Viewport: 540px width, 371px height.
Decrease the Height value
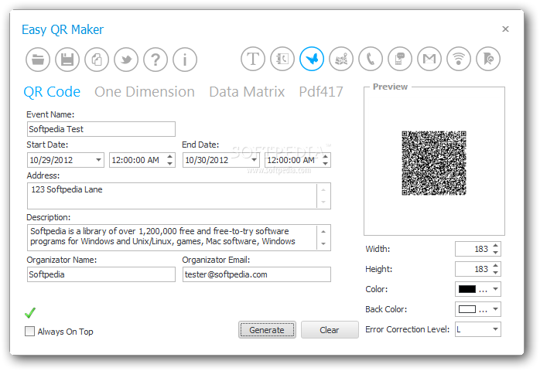(x=496, y=273)
